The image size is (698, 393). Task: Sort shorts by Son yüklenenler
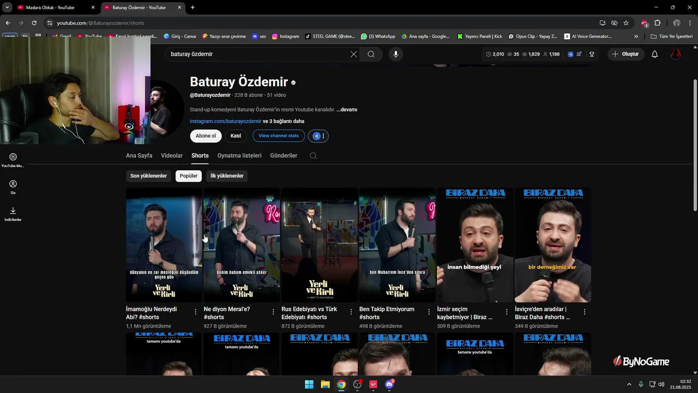click(x=148, y=176)
